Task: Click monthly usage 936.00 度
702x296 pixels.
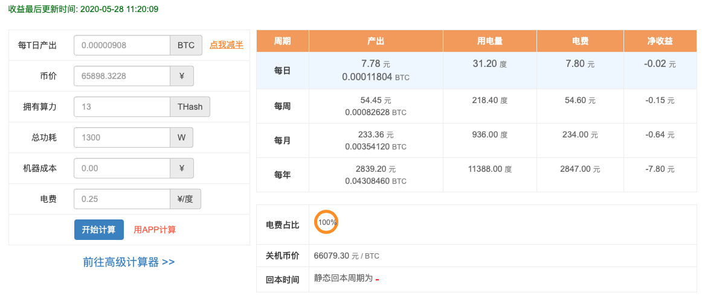Action: 490,135
